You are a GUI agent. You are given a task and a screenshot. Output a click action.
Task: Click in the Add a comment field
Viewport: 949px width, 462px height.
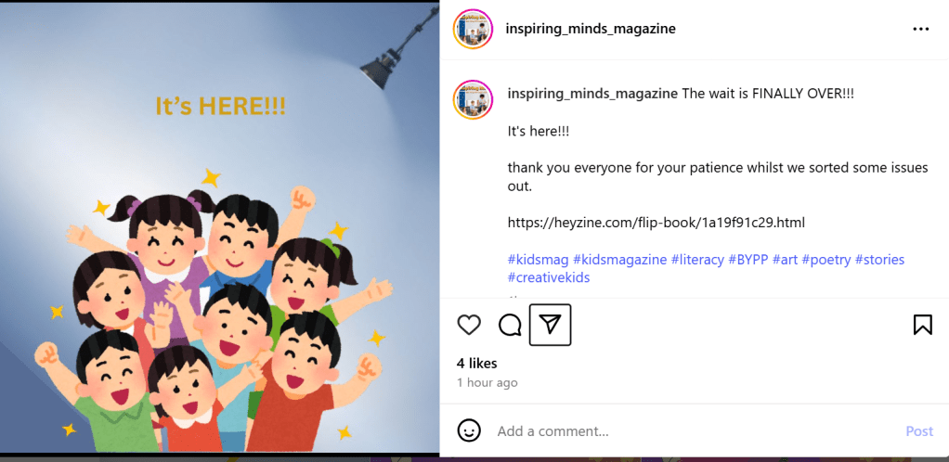click(x=696, y=431)
